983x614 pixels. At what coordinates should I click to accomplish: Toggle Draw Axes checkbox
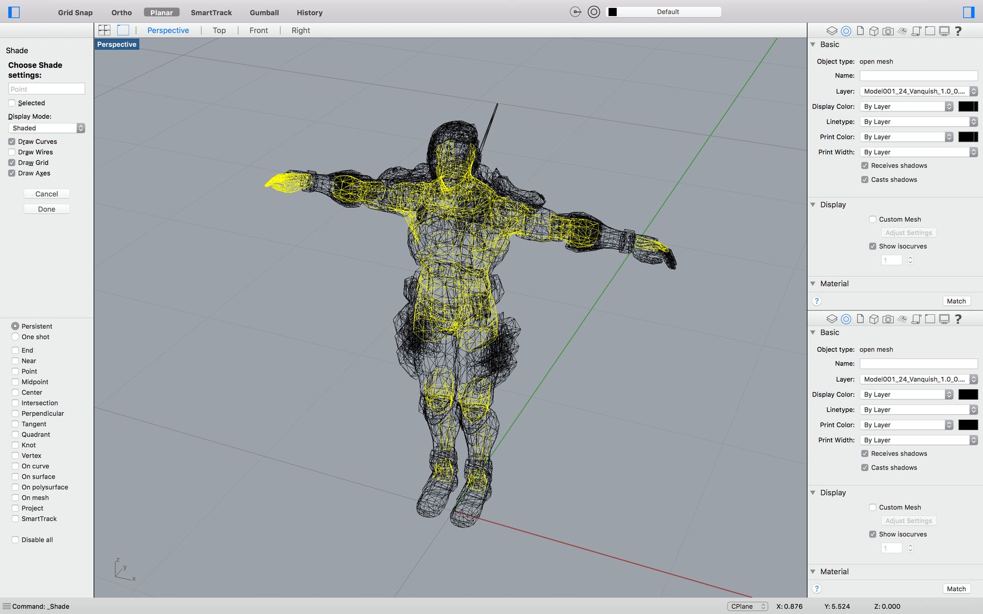(x=12, y=173)
